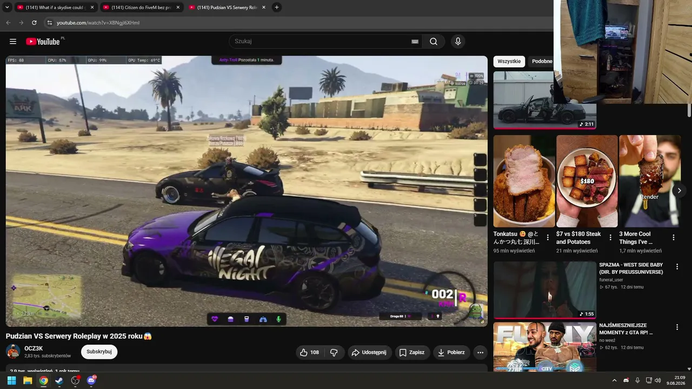Select the Podobne filter chip
This screenshot has width=692, height=389.
coord(541,62)
